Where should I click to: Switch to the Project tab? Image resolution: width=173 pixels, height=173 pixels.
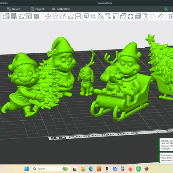pos(37,9)
